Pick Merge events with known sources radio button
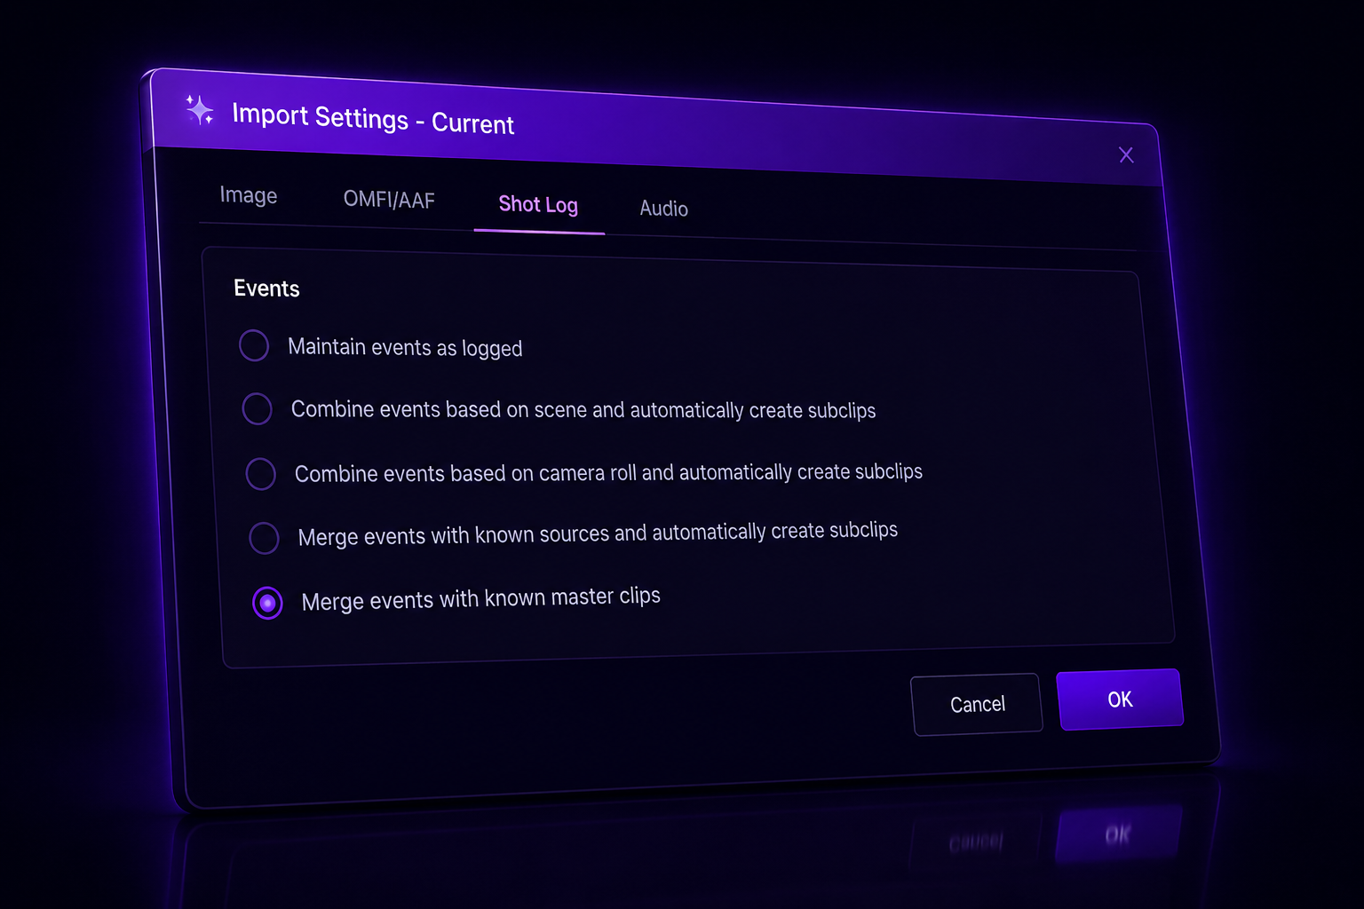The image size is (1364, 909). pos(264,538)
